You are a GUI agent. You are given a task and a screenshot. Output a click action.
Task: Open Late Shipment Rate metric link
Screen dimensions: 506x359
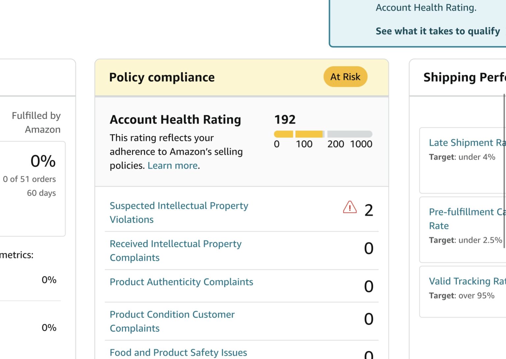467,143
